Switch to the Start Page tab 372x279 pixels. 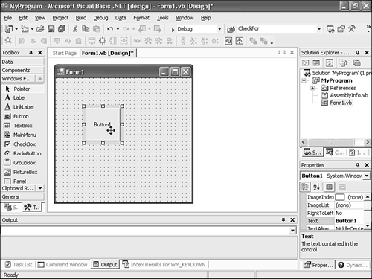click(65, 53)
